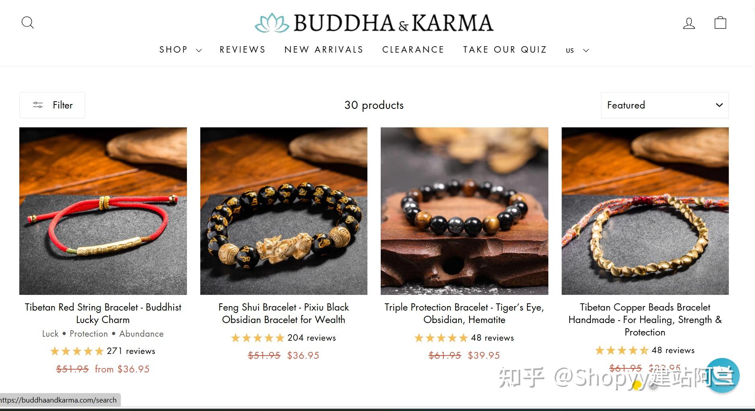Open CLEARANCE menu item

click(413, 49)
